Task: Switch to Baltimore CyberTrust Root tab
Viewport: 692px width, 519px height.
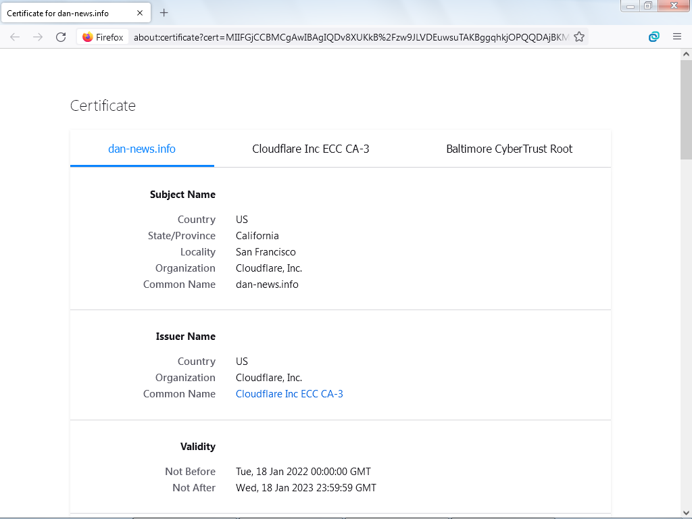Action: [x=510, y=149]
